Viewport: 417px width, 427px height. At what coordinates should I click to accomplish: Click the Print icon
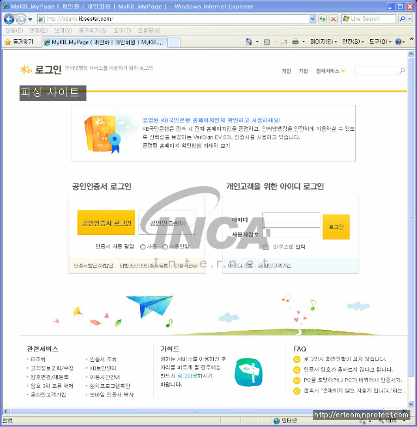[295, 42]
